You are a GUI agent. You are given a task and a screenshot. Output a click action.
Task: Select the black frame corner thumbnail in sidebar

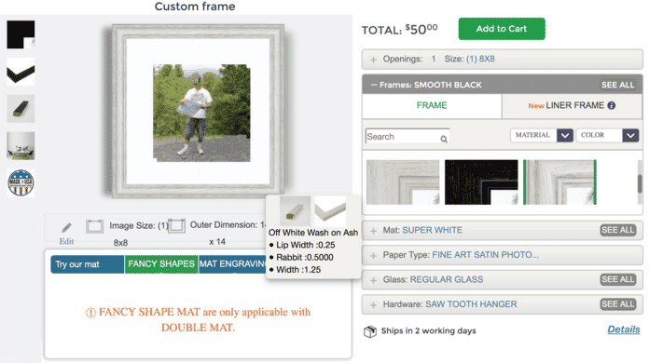(x=21, y=34)
